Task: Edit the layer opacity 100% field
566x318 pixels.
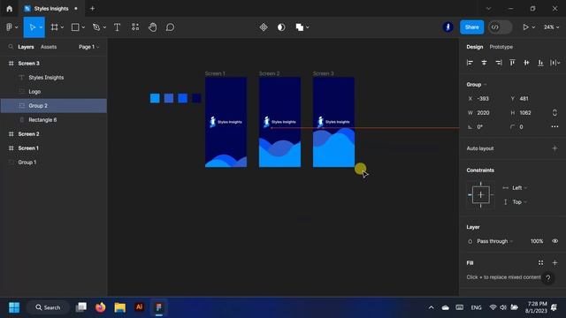Action: pyautogui.click(x=537, y=241)
